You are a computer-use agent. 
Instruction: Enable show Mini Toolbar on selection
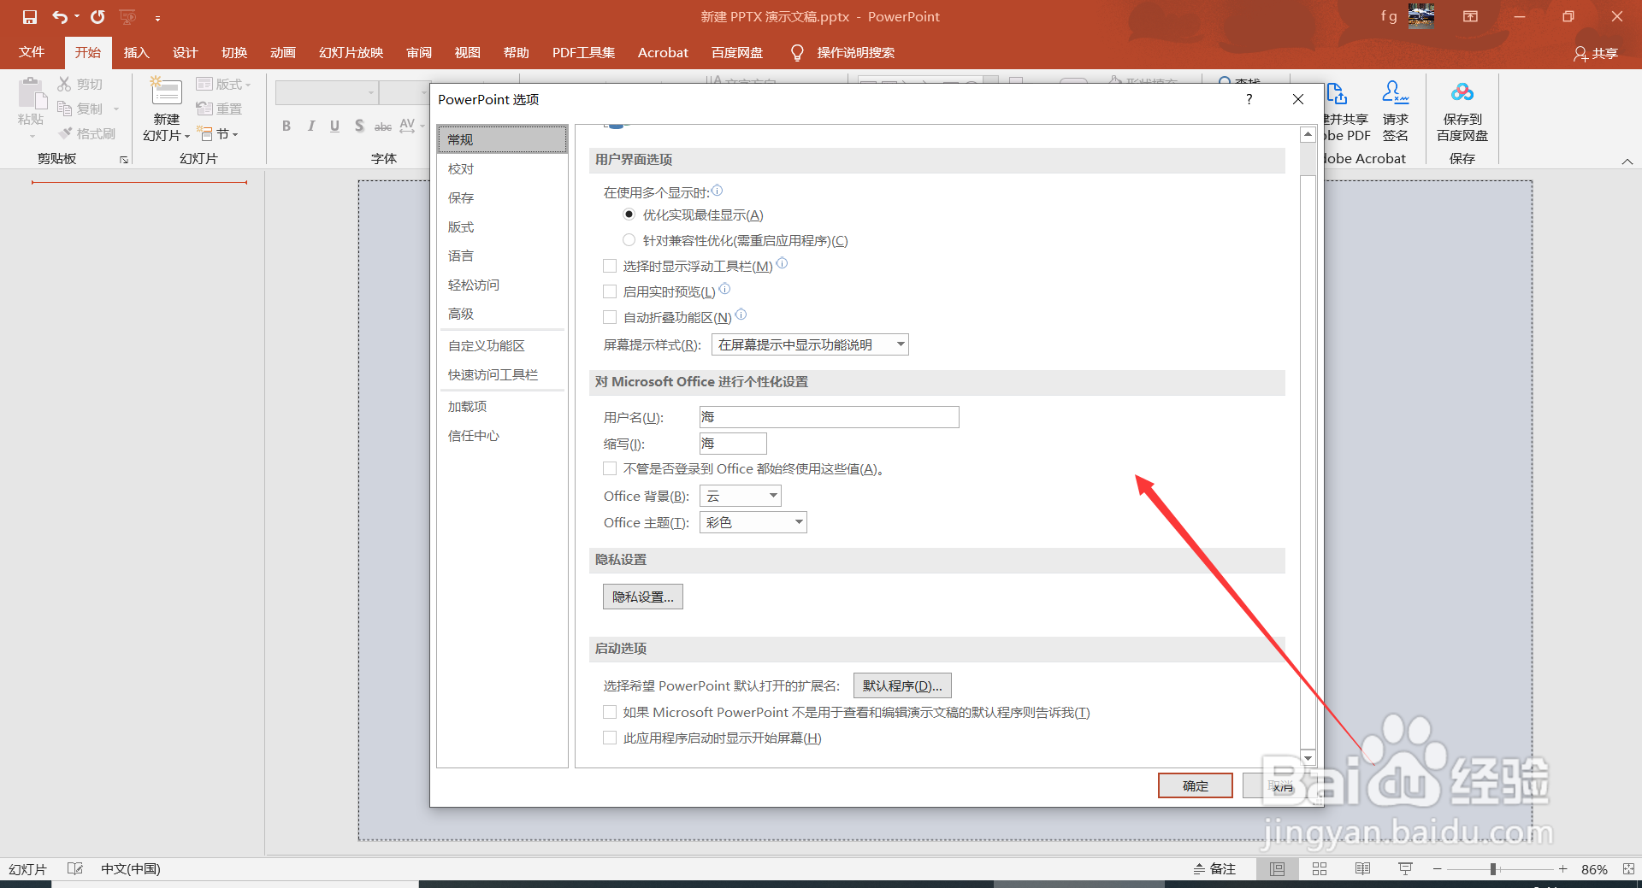(610, 266)
